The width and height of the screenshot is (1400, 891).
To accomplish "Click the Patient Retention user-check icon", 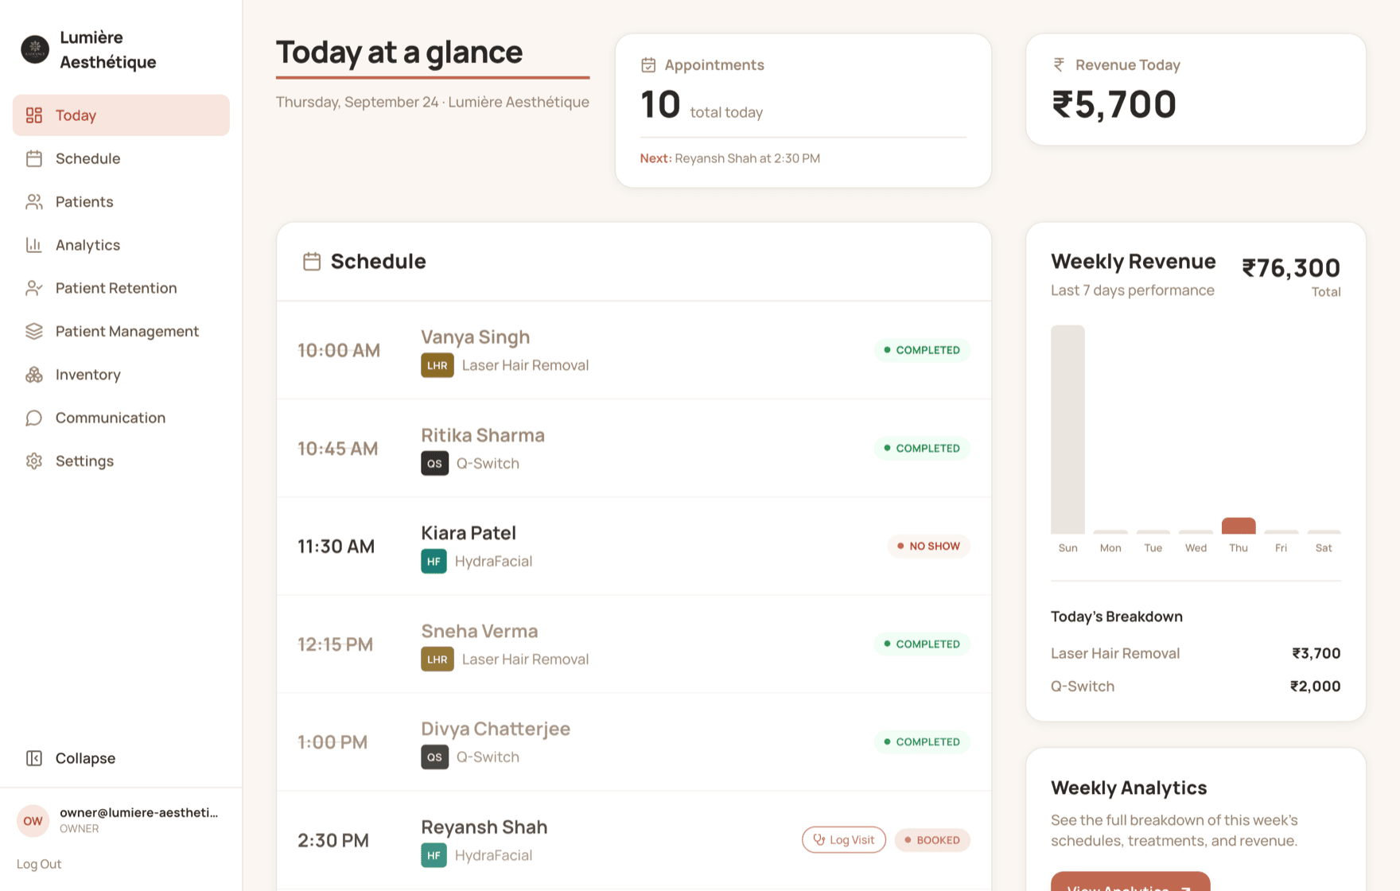I will [x=34, y=288].
